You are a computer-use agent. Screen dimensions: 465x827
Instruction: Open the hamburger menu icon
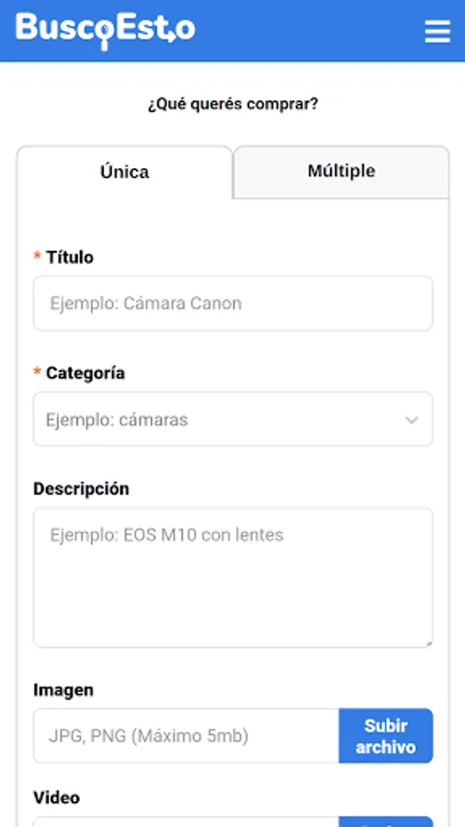pyautogui.click(x=437, y=31)
